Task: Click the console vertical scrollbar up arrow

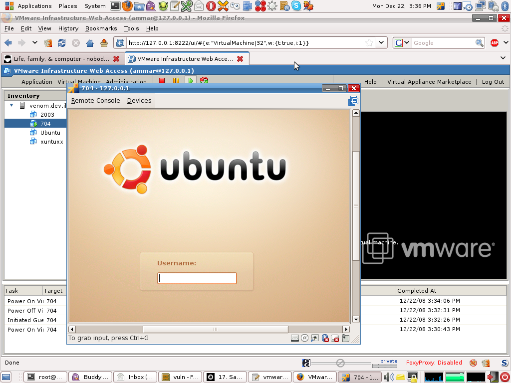Action: point(356,113)
